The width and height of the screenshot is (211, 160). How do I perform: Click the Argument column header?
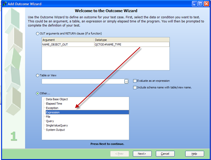pos(68,40)
